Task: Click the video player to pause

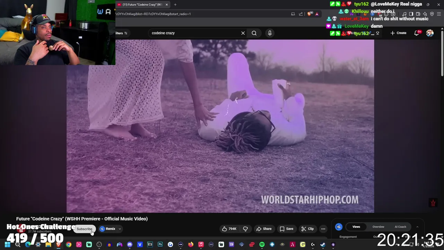Action: tap(220, 126)
